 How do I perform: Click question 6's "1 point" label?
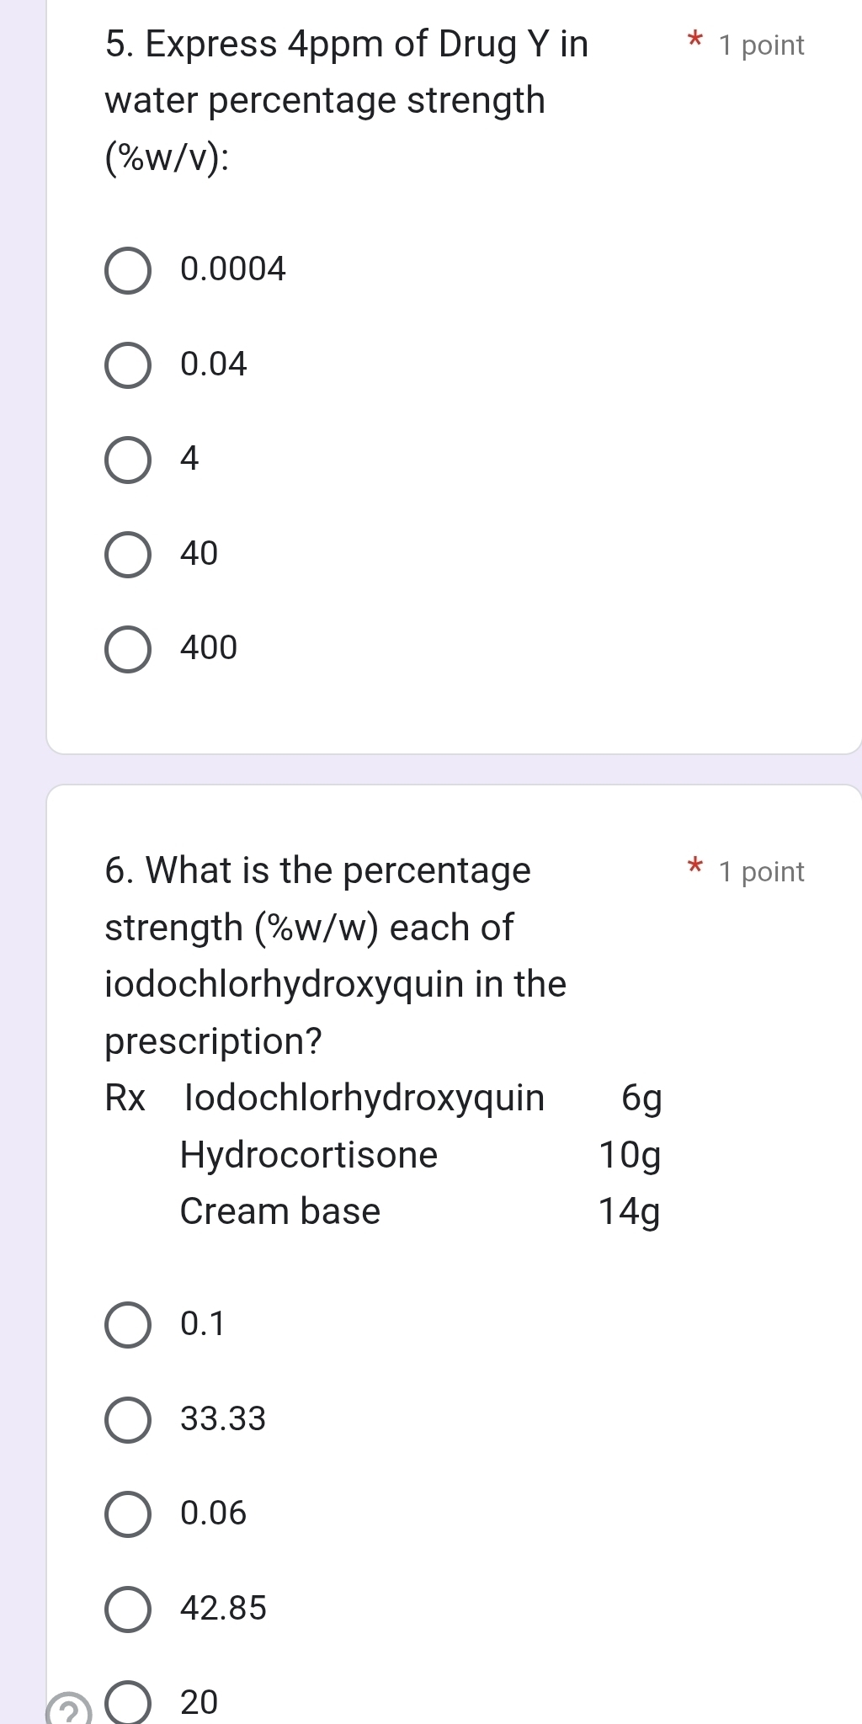coord(762,872)
